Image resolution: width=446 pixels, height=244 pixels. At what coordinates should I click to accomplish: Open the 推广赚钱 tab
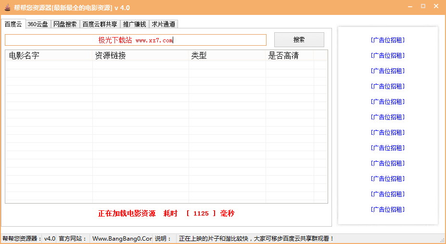(134, 24)
